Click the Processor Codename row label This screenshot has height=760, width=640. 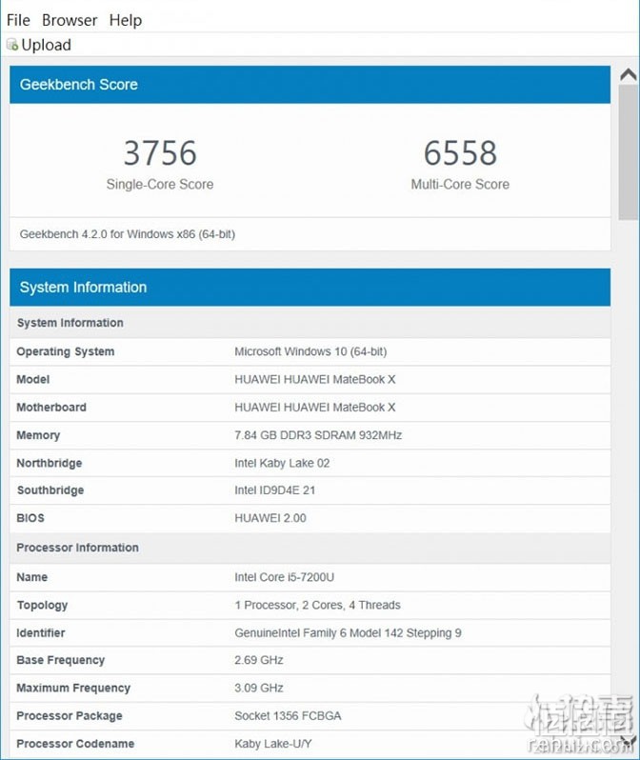(75, 744)
